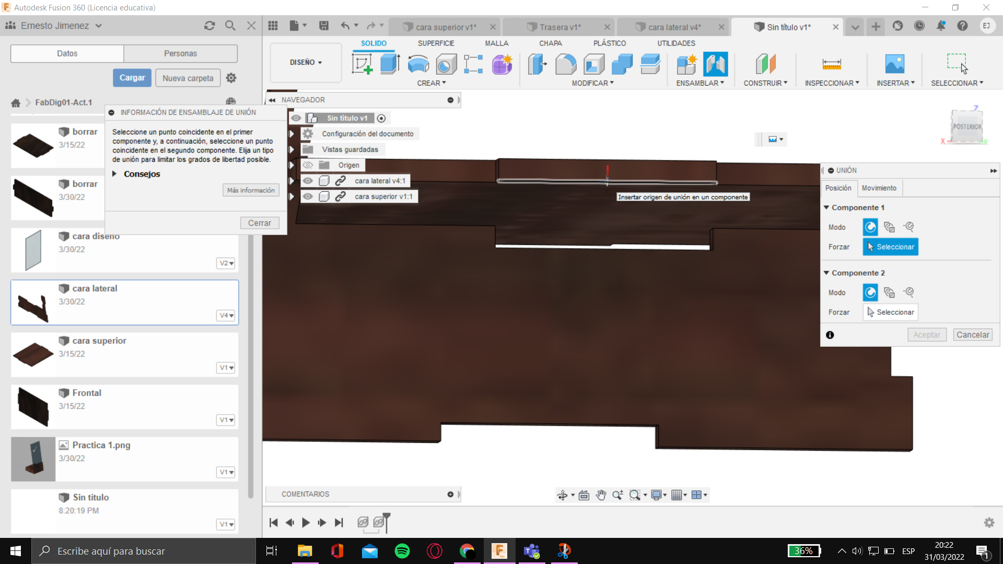
Task: Click the Pan hand icon in navigation bar
Action: coord(601,495)
